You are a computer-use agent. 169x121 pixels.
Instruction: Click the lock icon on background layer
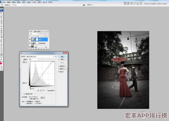pos(46,47)
